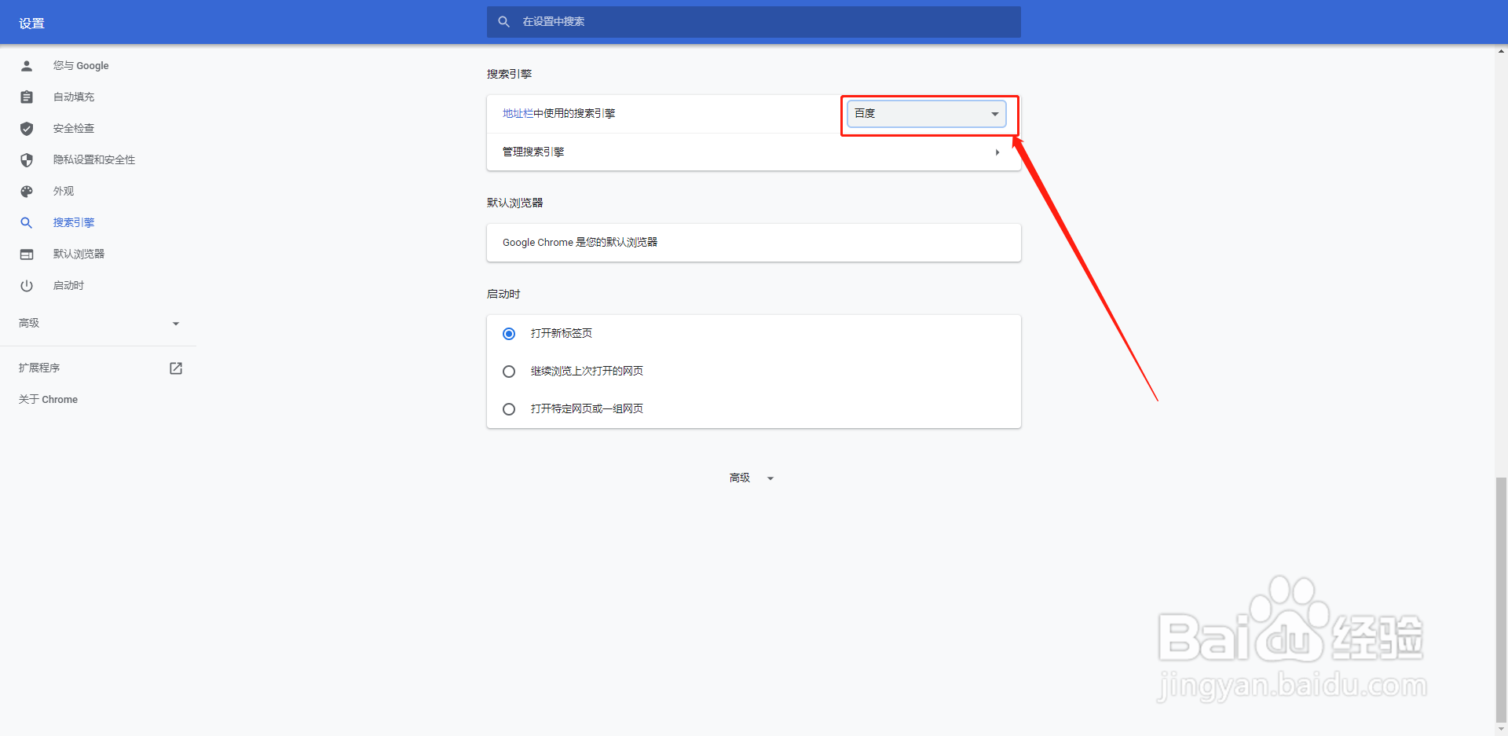Screen dimensions: 1508x736
Task: Select the 打开新标签页 radio button
Action: tap(509, 334)
